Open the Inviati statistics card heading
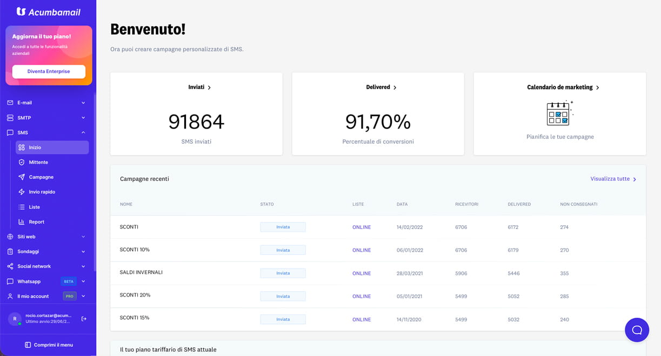 pos(199,87)
